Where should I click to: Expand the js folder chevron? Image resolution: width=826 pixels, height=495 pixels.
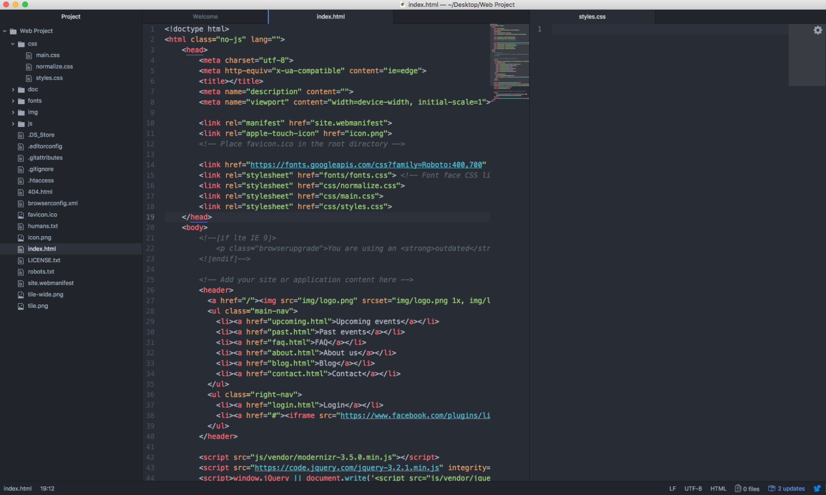(x=13, y=124)
